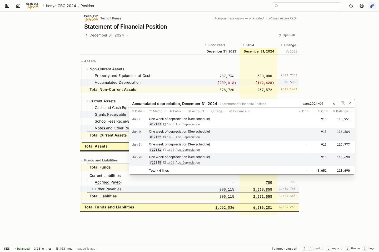Go to the home icon
Screen dimensions: 379x252
coord(18,6)
